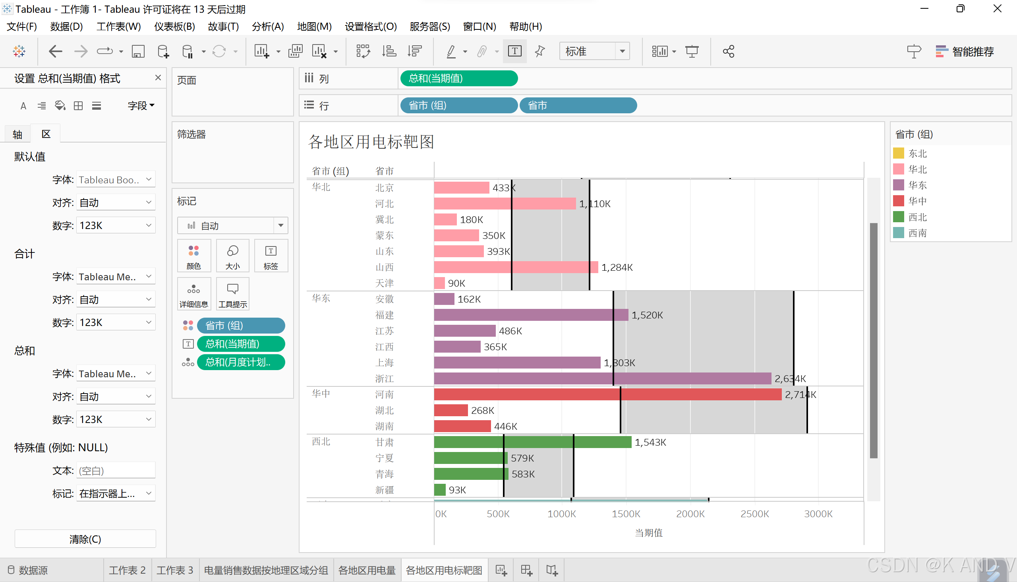Click the 清除(C) button

[85, 539]
